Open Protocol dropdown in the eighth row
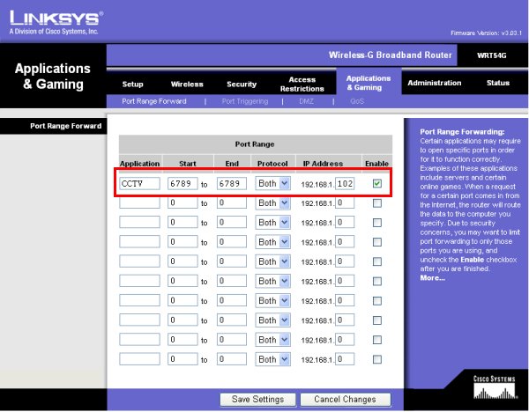 point(272,320)
